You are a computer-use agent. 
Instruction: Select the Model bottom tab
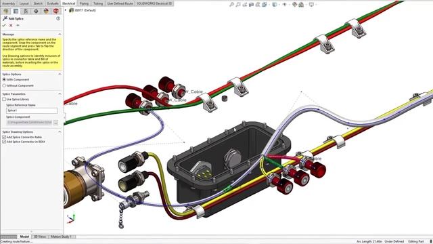click(24, 237)
